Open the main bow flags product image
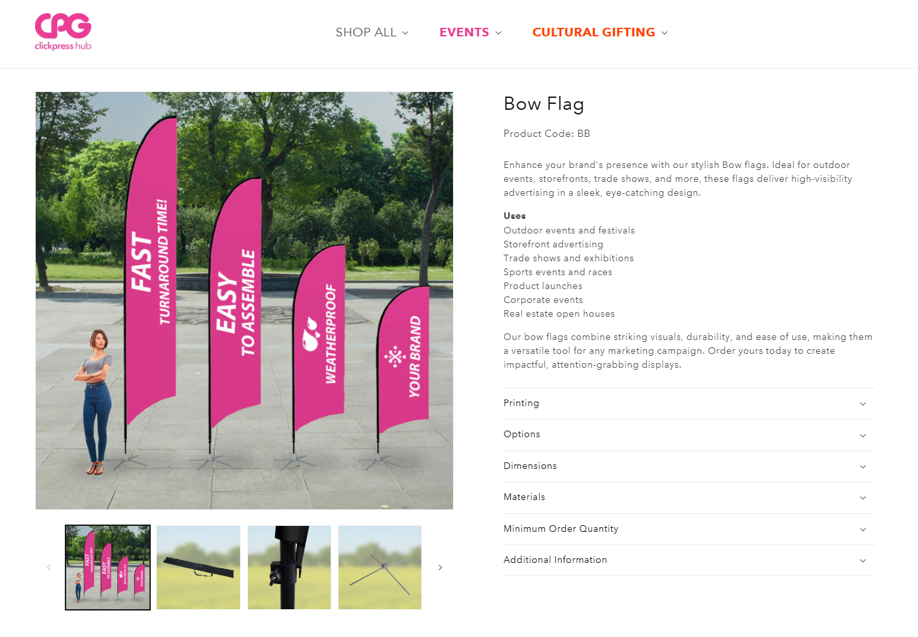Screen dimensions: 918x637 [x=244, y=300]
